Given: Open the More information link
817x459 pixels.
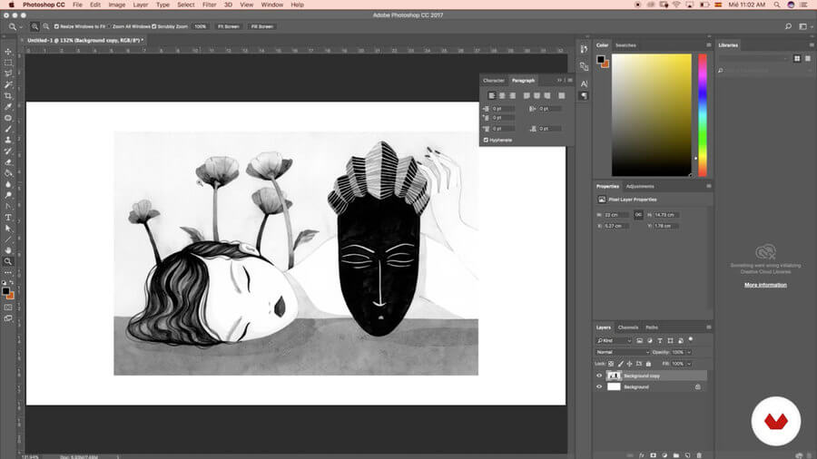Looking at the screenshot, I should point(765,285).
